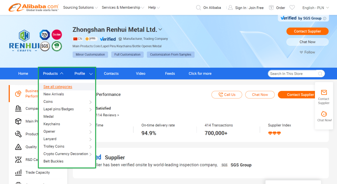
Task: Open the Video tab
Action: coord(141,74)
